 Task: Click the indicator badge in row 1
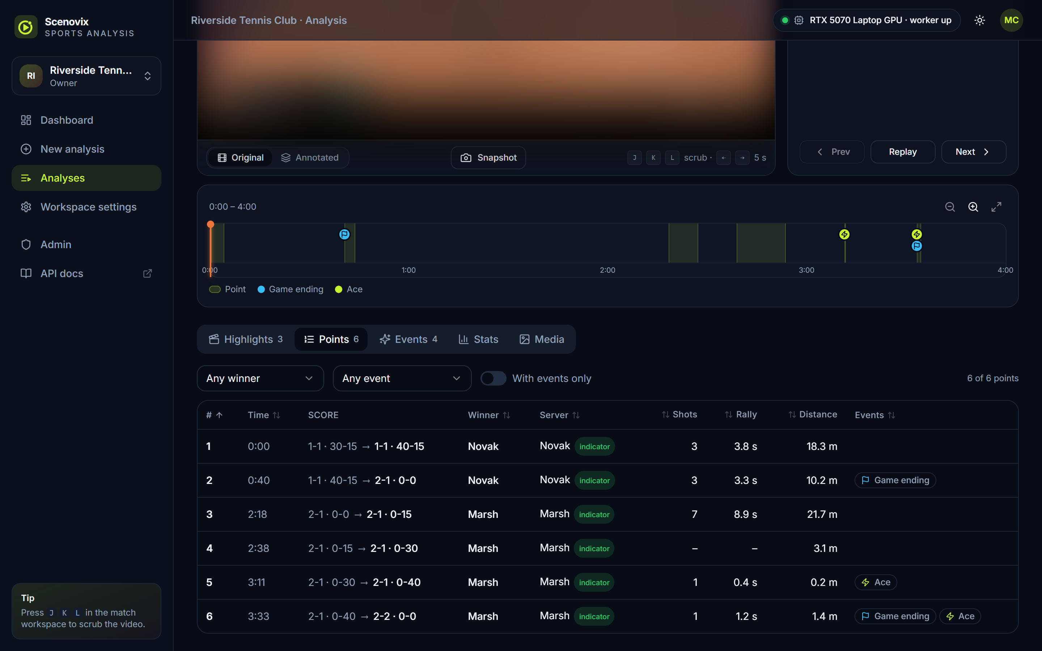(594, 447)
